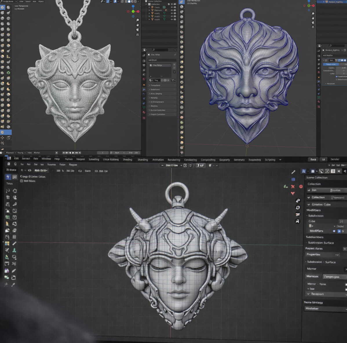The width and height of the screenshot is (347, 343).
Task: Select the highlighted blue active sculpt brush
Action: 6,132
